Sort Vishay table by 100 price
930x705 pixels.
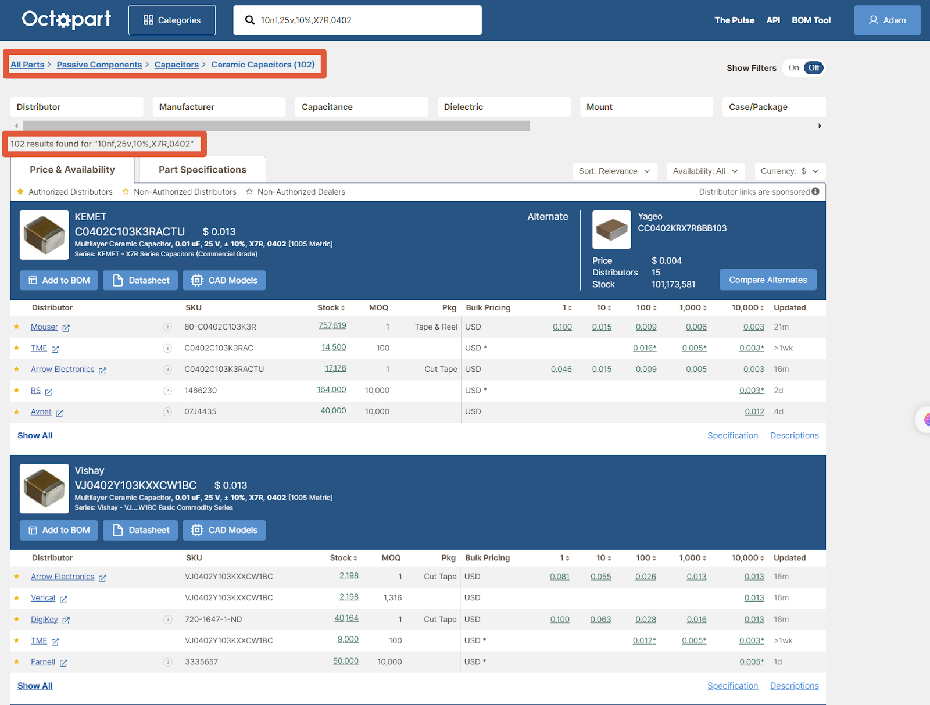646,557
